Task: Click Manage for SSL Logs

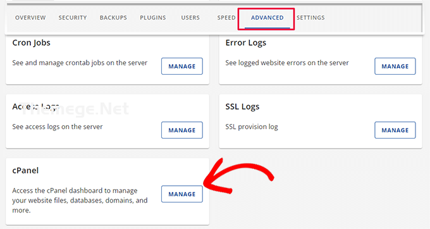Action: pyautogui.click(x=395, y=130)
